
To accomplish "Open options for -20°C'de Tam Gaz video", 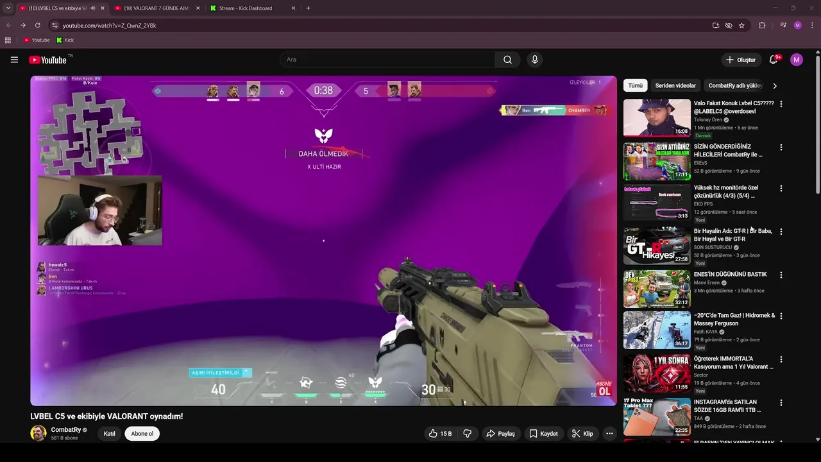I will (x=781, y=316).
